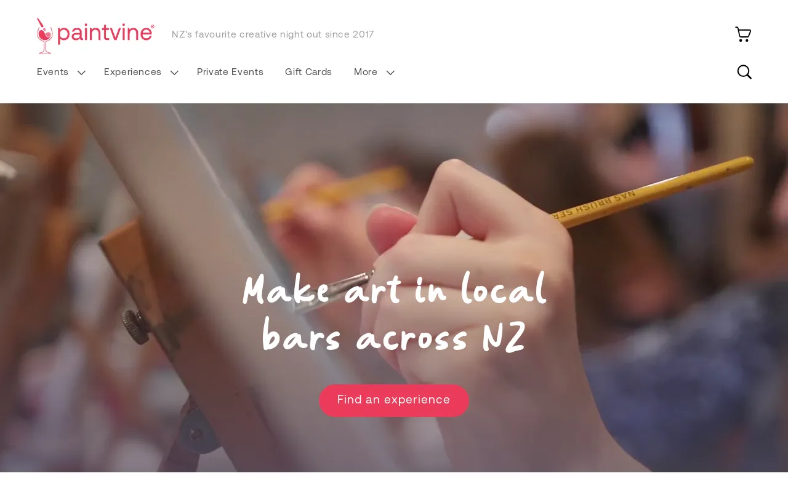Go to Gift Cards page
Image resolution: width=788 pixels, height=492 pixels.
point(308,72)
